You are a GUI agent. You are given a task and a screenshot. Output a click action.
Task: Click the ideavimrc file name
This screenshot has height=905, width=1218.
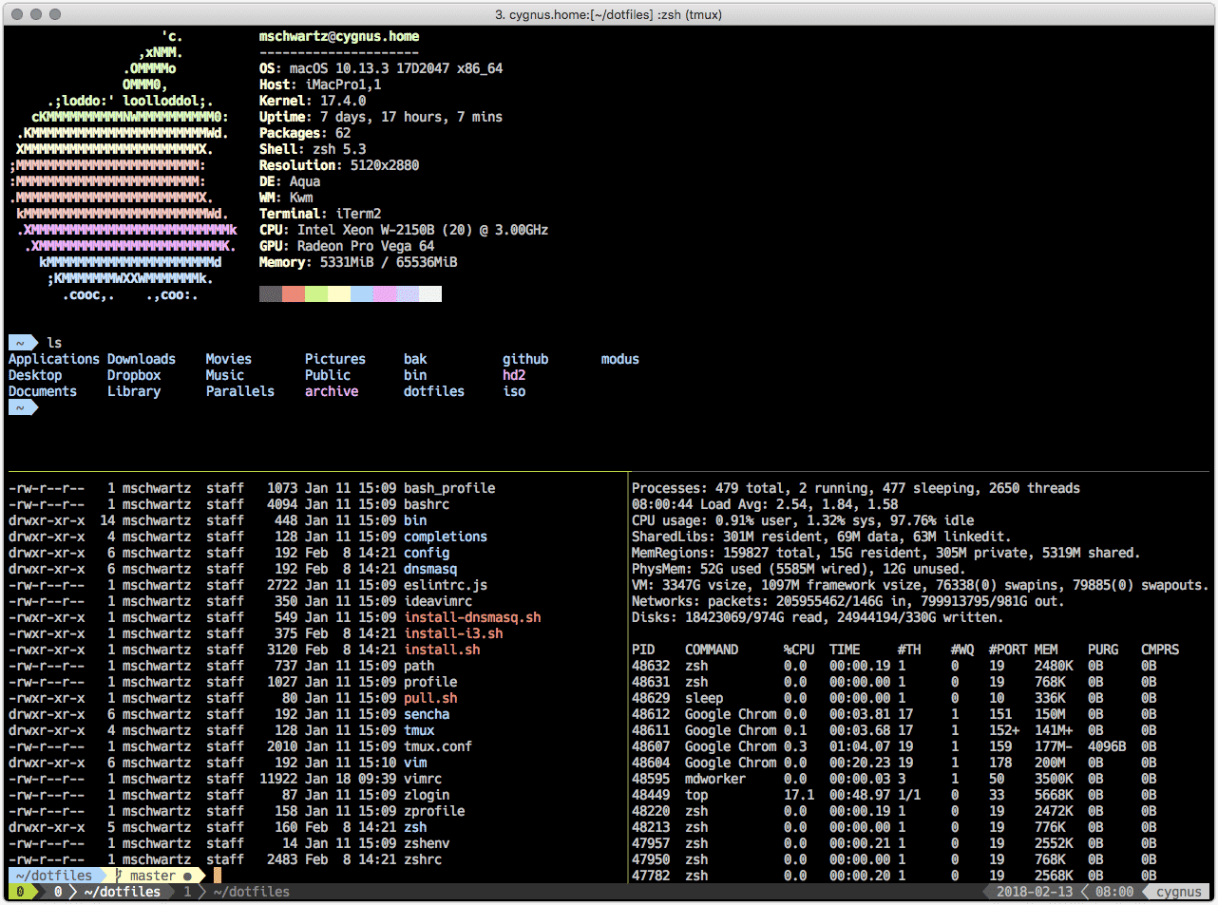tap(438, 601)
